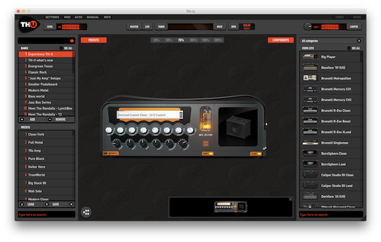
Task: Click the Brunetti R-Evo XLead thumbnail icon
Action: tap(310, 132)
